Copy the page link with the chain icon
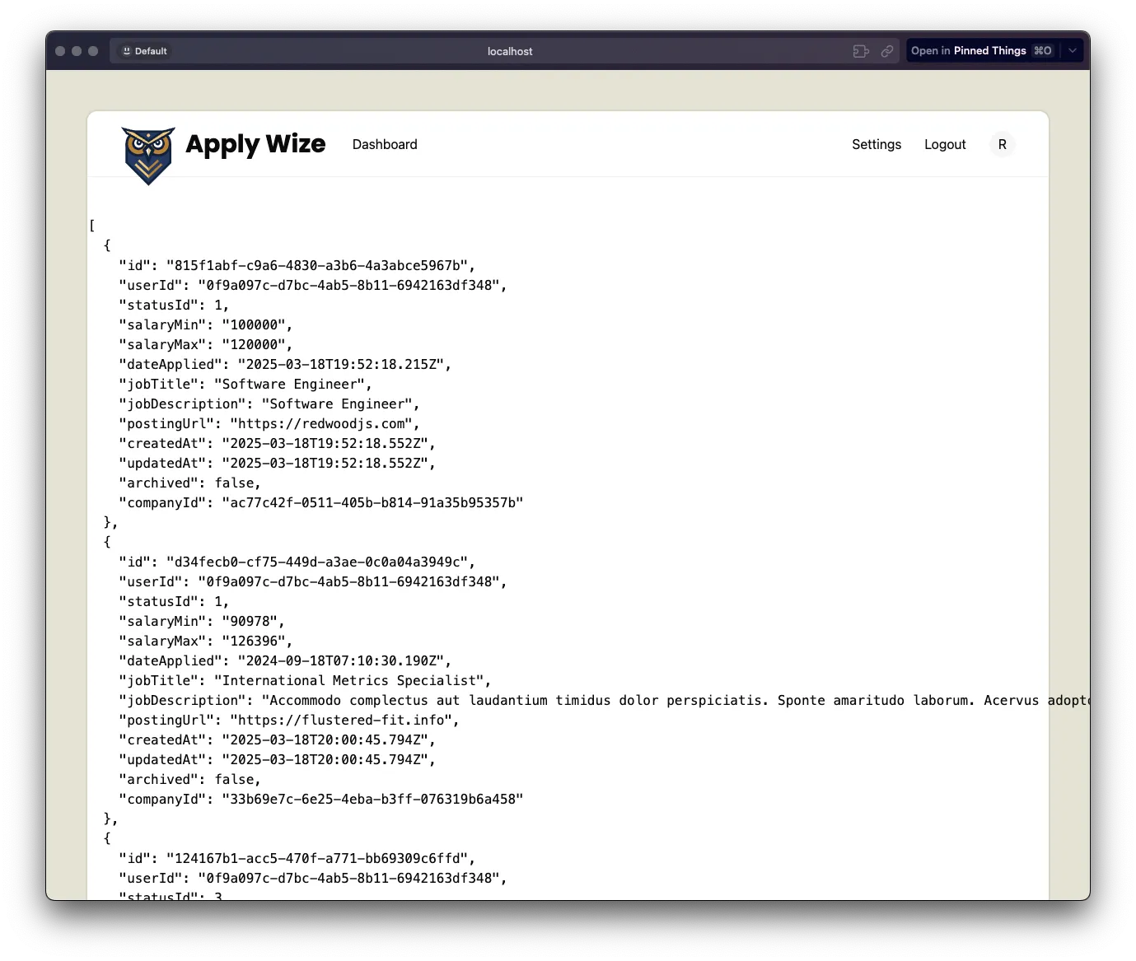This screenshot has height=961, width=1136. click(x=887, y=51)
